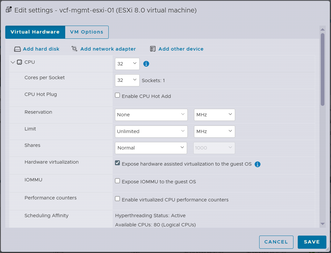Click the Add hard disk icon
331x253 pixels.
tap(17, 49)
